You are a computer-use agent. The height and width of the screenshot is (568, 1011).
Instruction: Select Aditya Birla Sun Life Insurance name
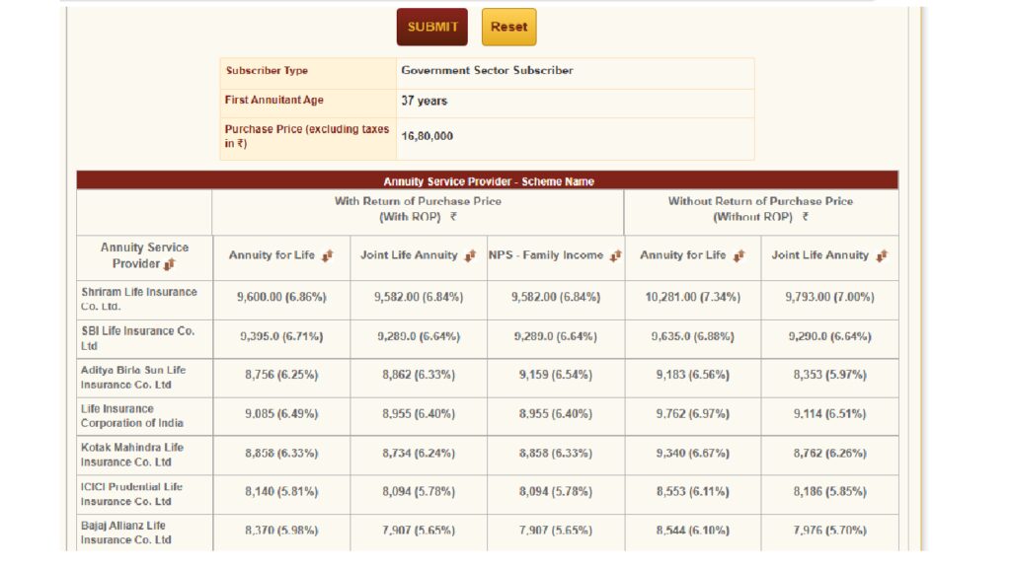click(x=133, y=378)
